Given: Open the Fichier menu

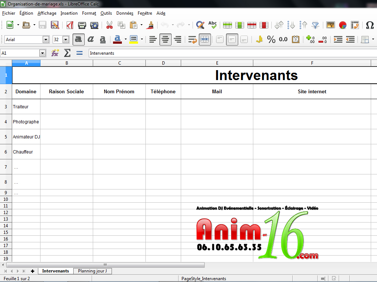Looking at the screenshot, I should tap(9, 13).
